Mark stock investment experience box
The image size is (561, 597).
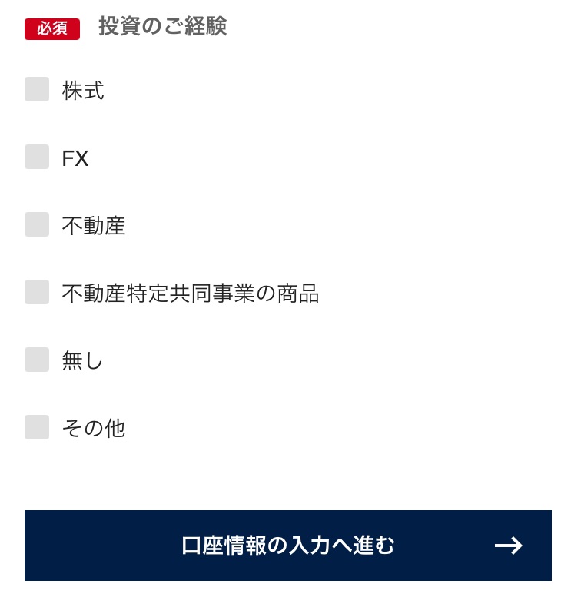[x=37, y=89]
